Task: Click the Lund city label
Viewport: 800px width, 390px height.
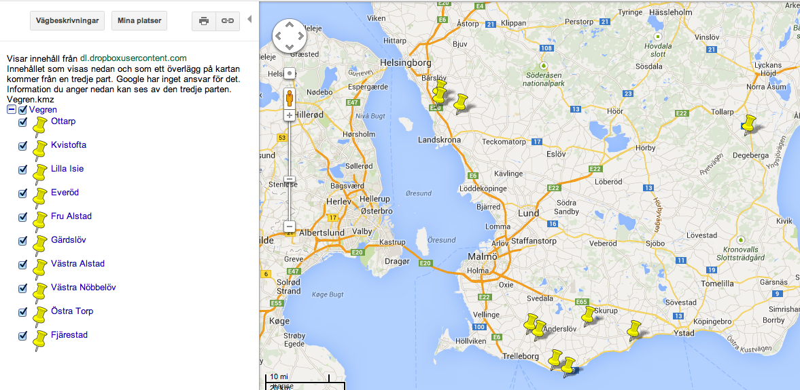Action: [x=528, y=213]
